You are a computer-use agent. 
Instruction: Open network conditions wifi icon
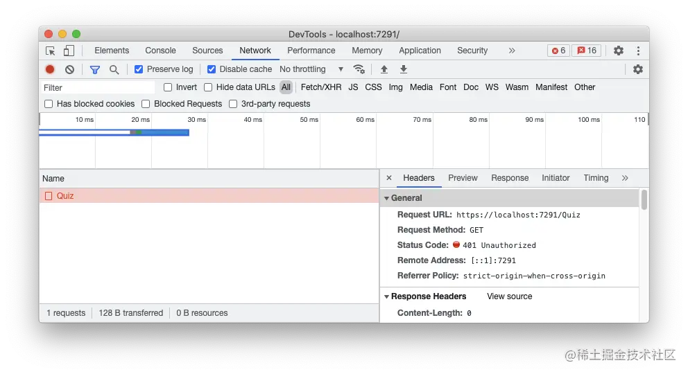click(359, 69)
